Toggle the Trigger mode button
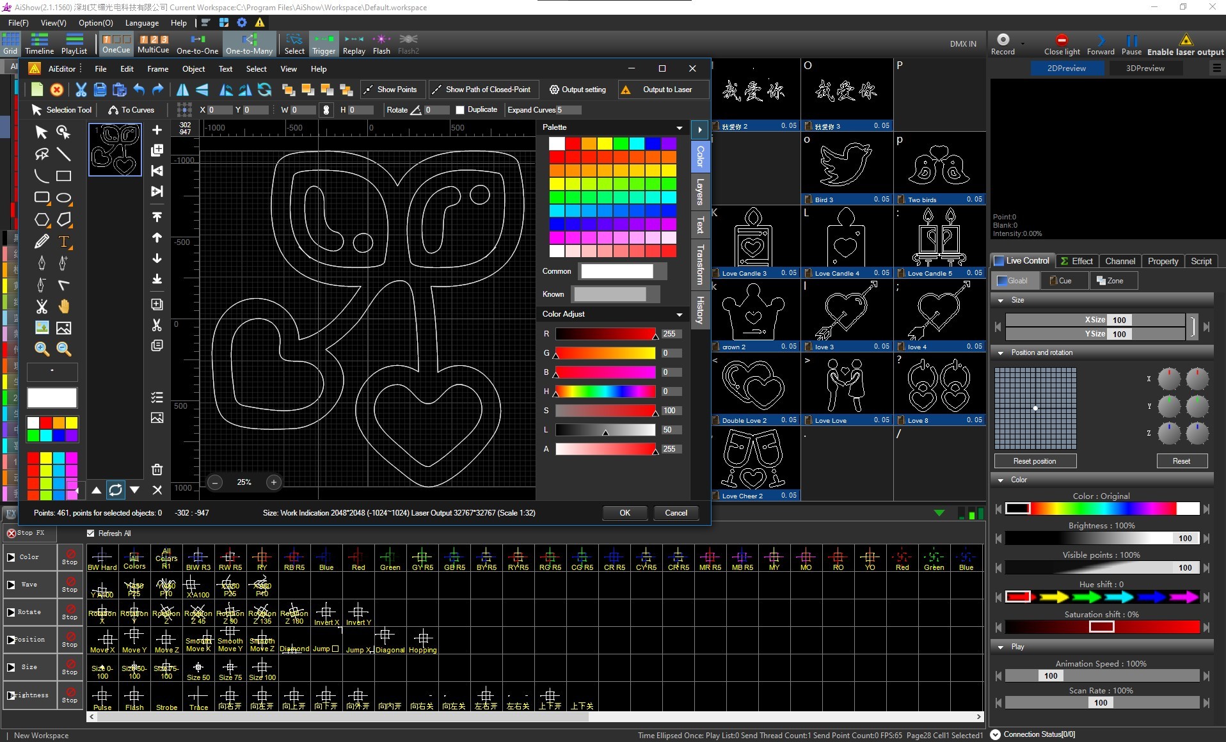The height and width of the screenshot is (742, 1226). pos(324,44)
